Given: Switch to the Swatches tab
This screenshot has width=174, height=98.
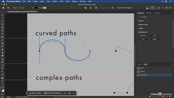Looking at the screenshot, I should click(x=157, y=13).
